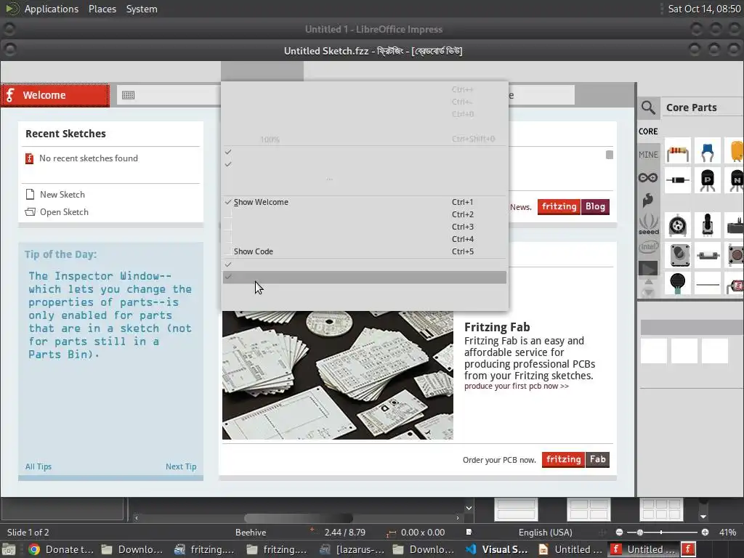Screen dimensions: 744x558
Task: Click the blog news scrollbar handle
Action: [610, 155]
